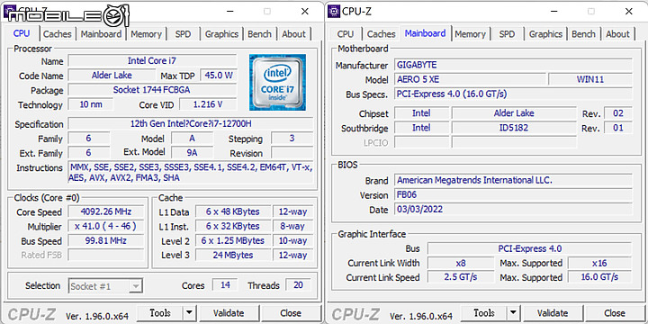This screenshot has width=648, height=324.
Task: Click the Specification field i7-12700H
Action: (191, 123)
